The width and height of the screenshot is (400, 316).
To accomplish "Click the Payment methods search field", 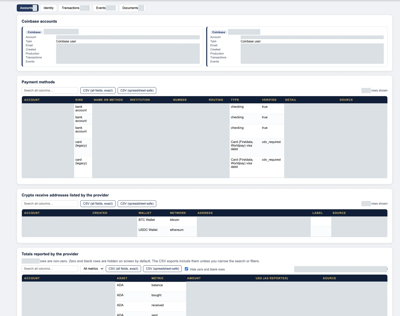I will coord(50,91).
